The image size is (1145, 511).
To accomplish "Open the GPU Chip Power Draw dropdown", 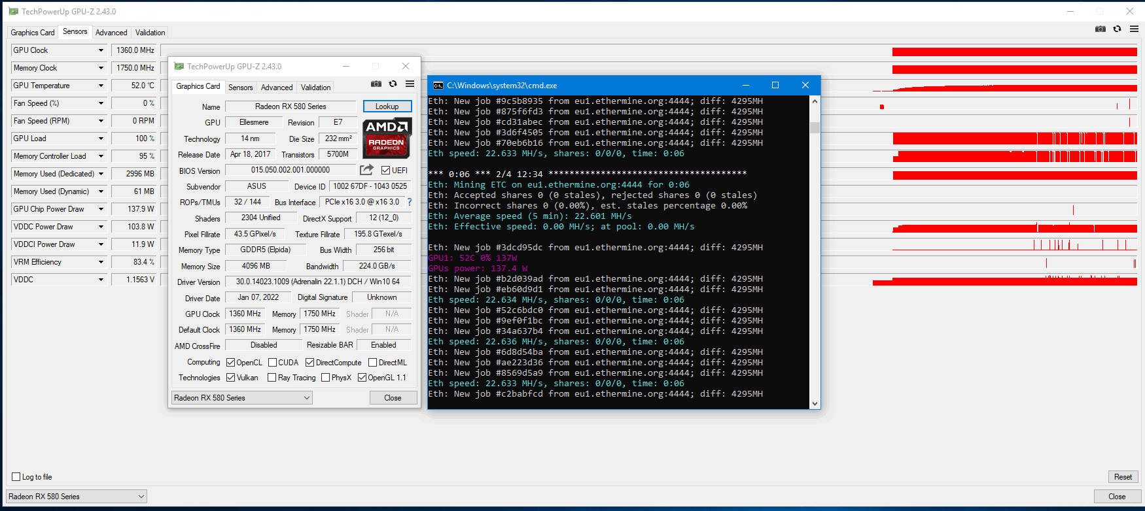I will click(101, 209).
